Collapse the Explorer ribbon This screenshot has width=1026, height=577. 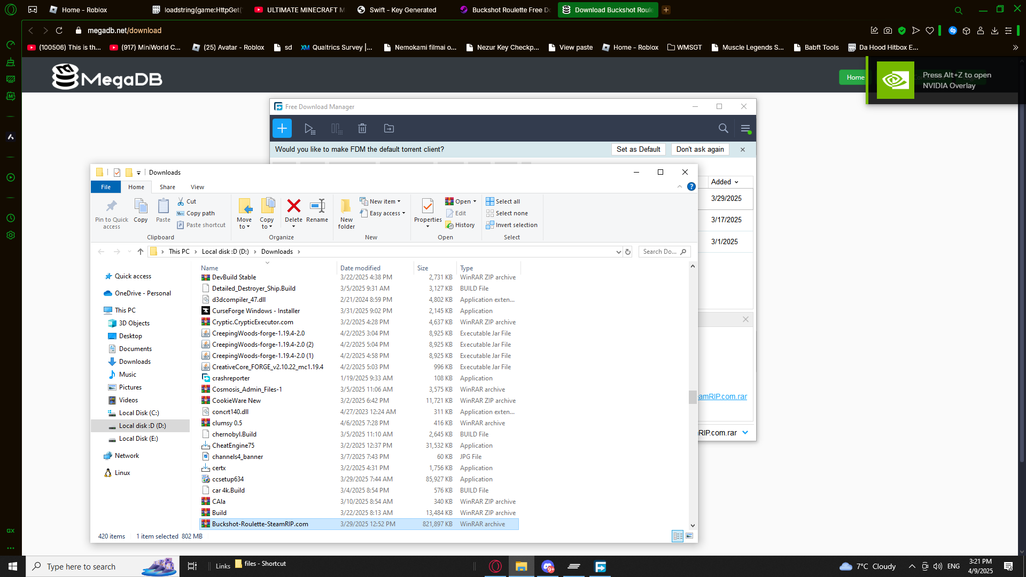(680, 186)
